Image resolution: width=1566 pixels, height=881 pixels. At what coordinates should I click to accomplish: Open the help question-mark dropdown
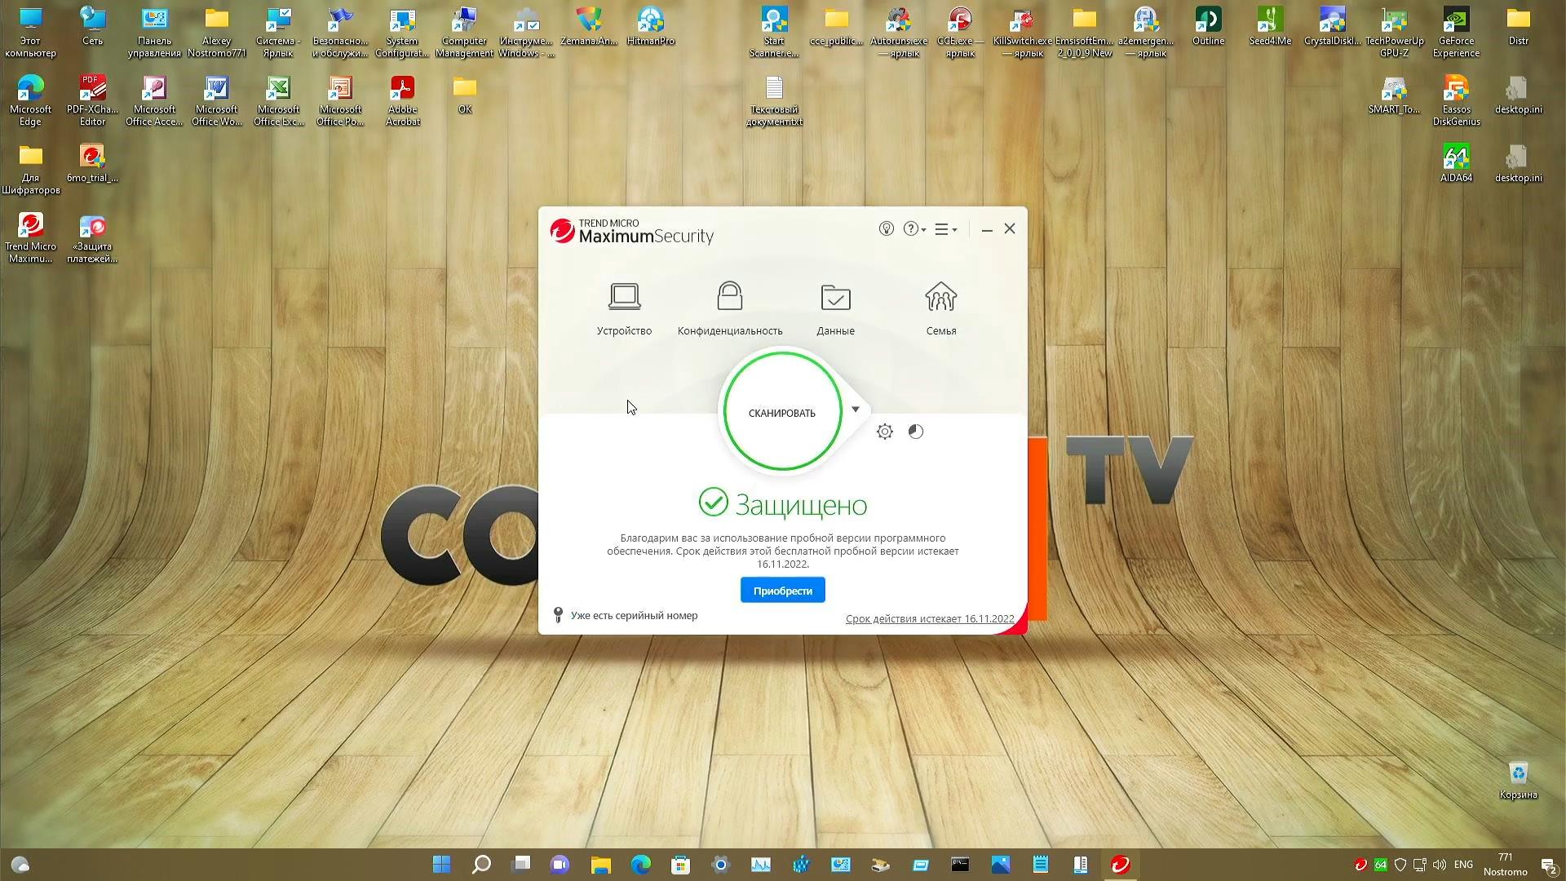(x=912, y=229)
